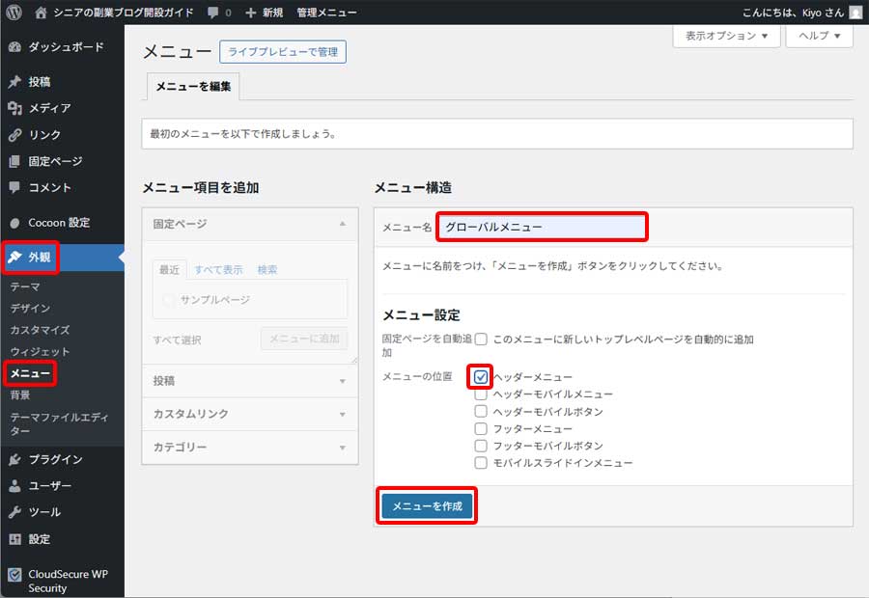Click the WordPress logo icon
The width and height of the screenshot is (869, 598).
[14, 13]
